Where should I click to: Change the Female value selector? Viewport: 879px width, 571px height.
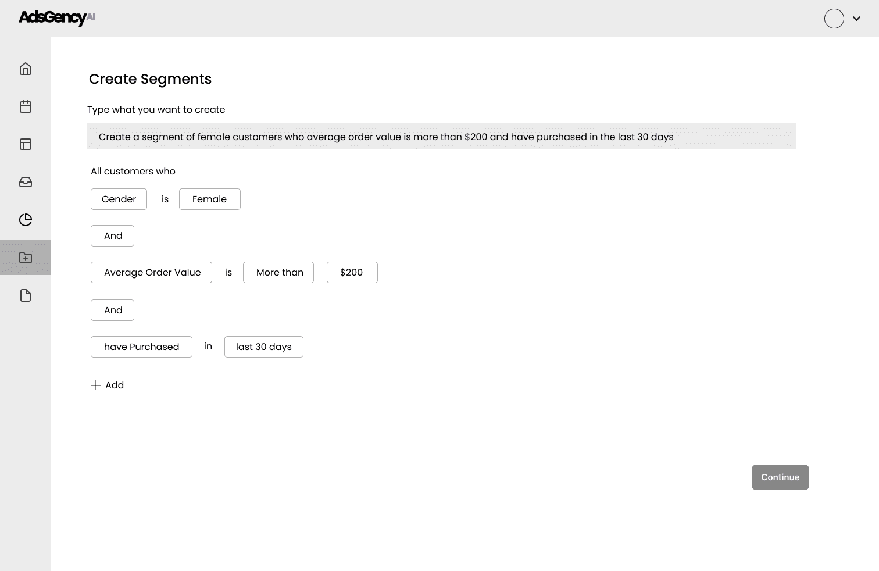coord(210,199)
